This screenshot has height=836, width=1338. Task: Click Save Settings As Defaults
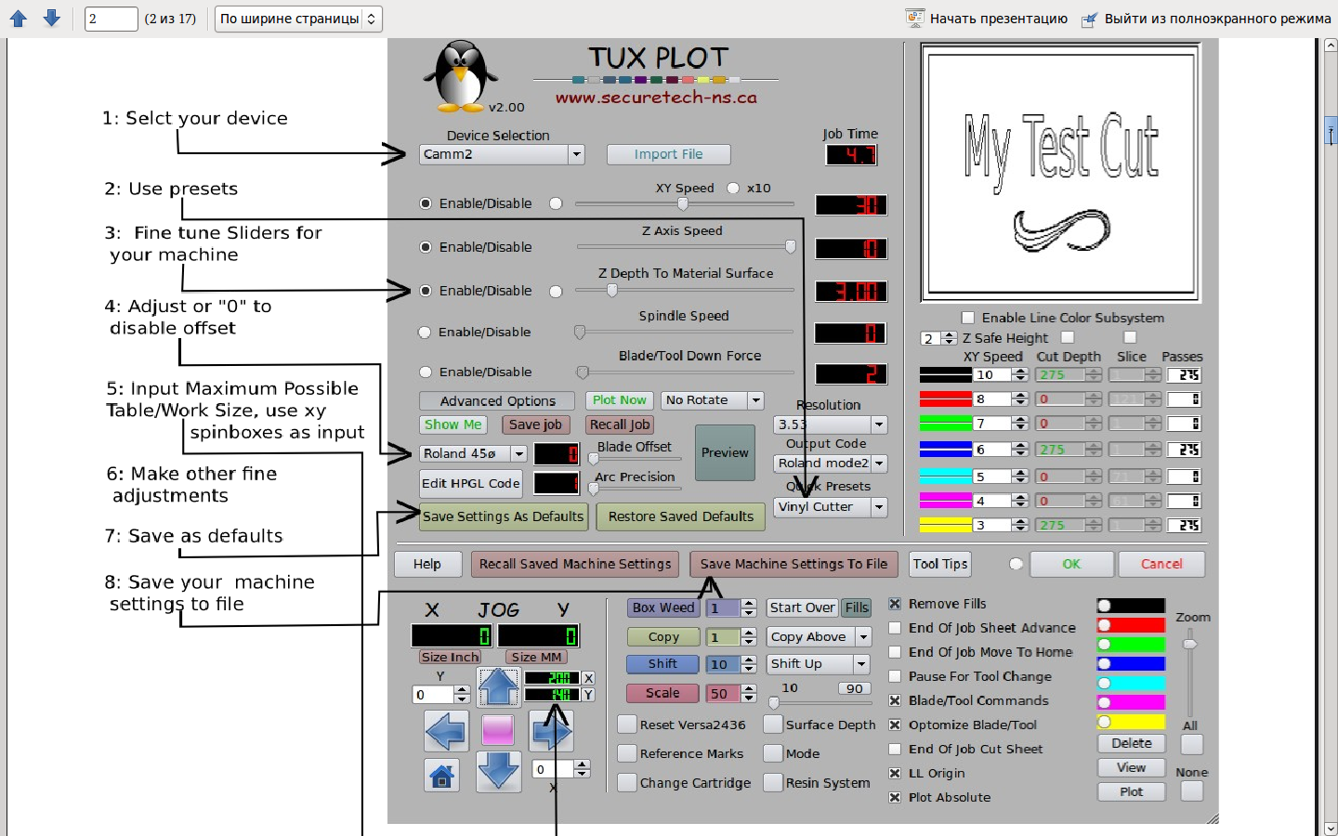click(504, 516)
